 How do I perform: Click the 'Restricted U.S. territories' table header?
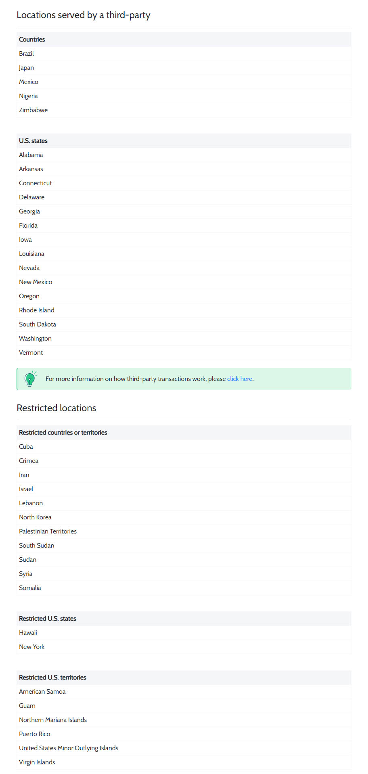184,678
